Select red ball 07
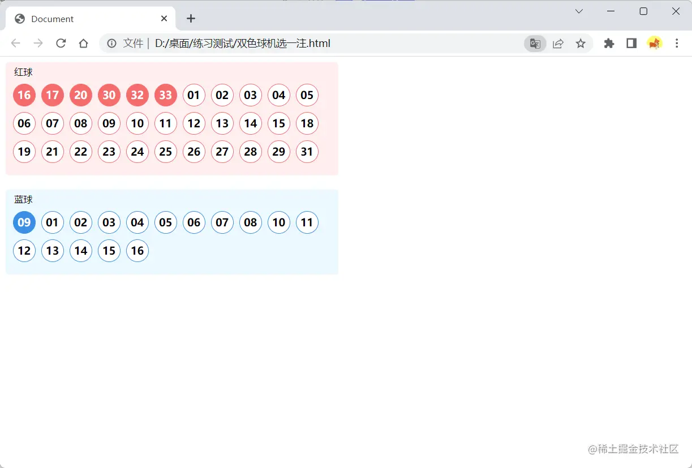 pos(53,123)
